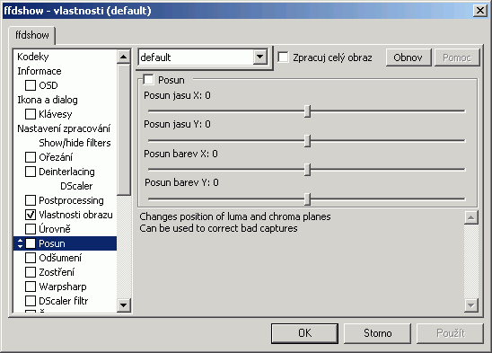492x353 pixels.
Task: Click the Posun row reorder arrows
Action: point(20,243)
